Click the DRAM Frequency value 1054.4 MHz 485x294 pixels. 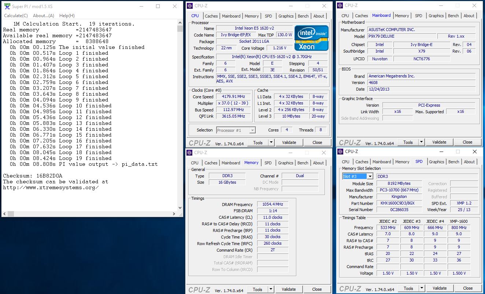coord(273,205)
